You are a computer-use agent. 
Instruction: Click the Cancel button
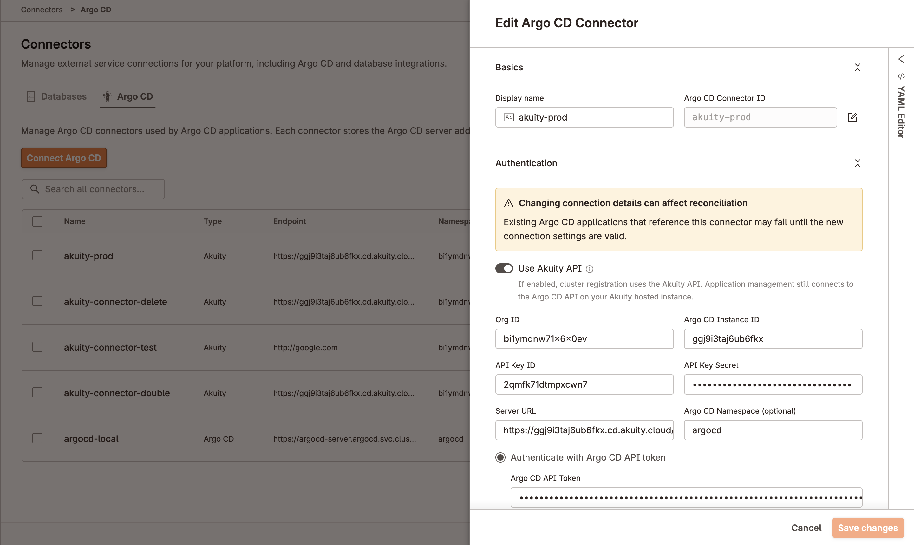806,528
